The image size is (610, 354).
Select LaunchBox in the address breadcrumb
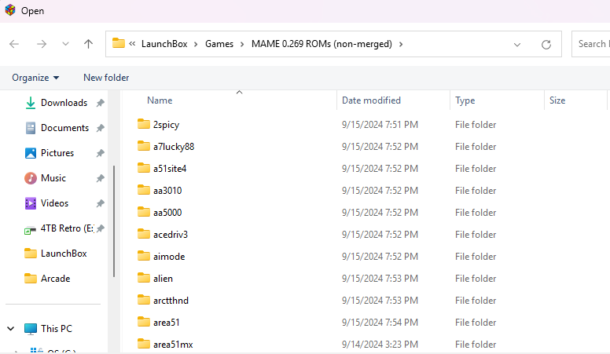tap(164, 44)
